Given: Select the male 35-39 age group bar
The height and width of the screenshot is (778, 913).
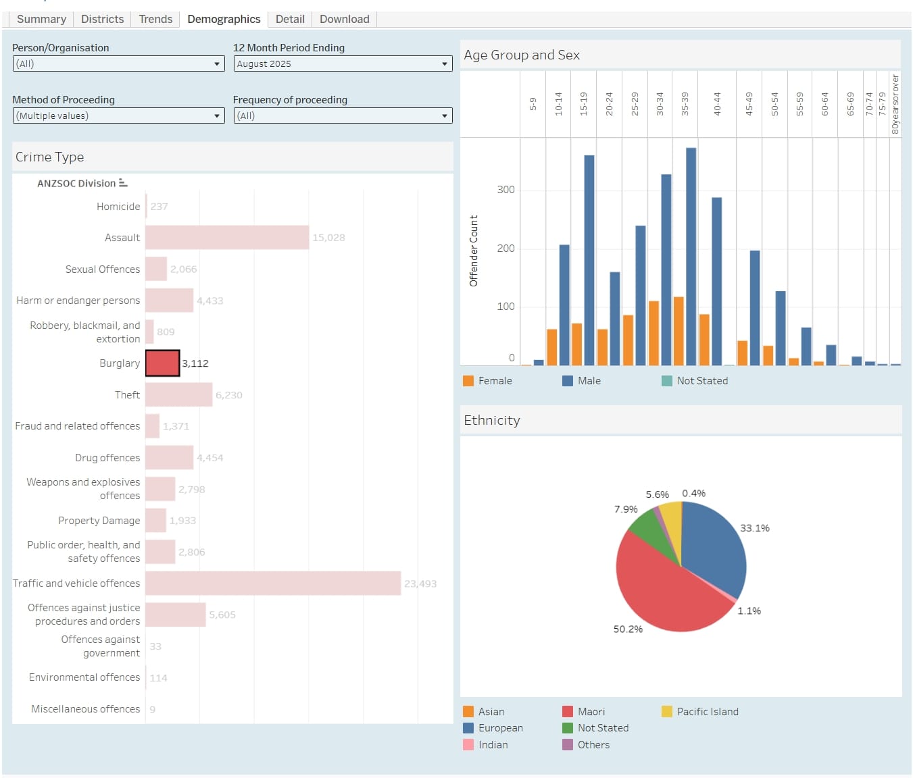Looking at the screenshot, I should point(691,257).
